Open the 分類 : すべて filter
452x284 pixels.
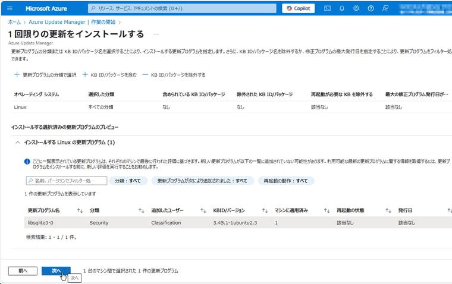(x=128, y=181)
